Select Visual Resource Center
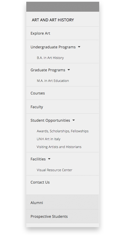The height and width of the screenshot is (235, 124). click(x=55, y=170)
